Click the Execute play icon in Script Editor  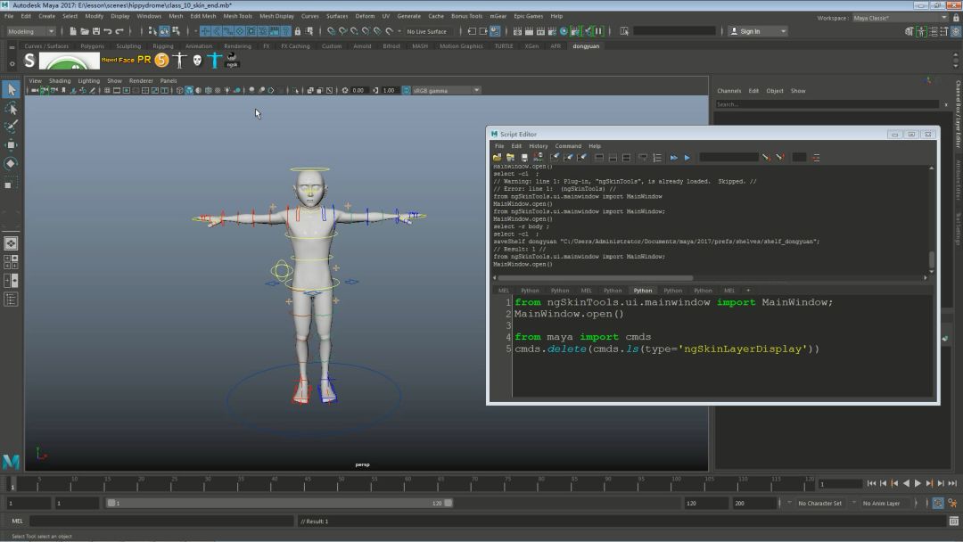point(687,158)
